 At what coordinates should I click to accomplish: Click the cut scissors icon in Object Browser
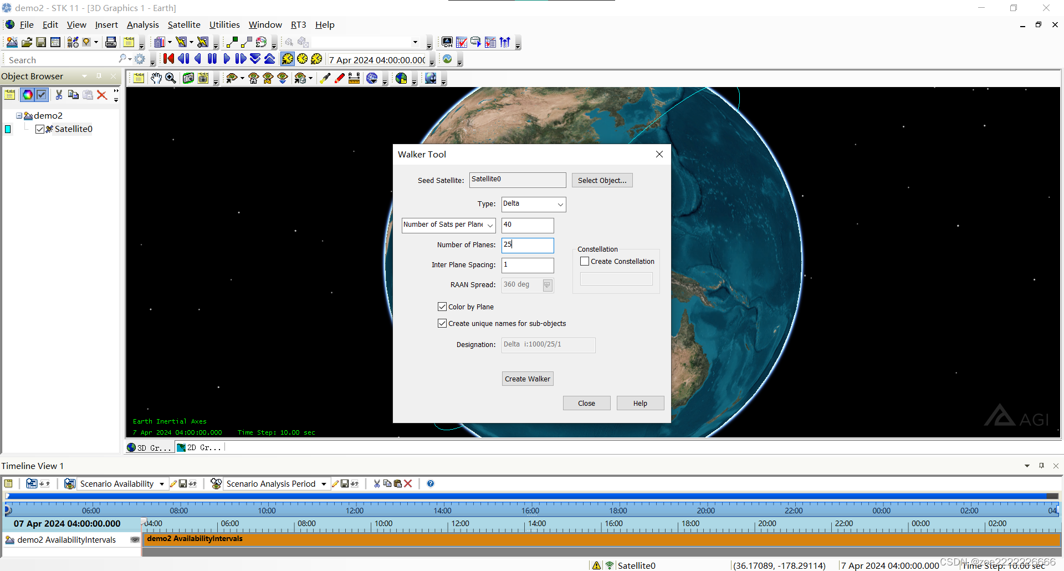59,95
